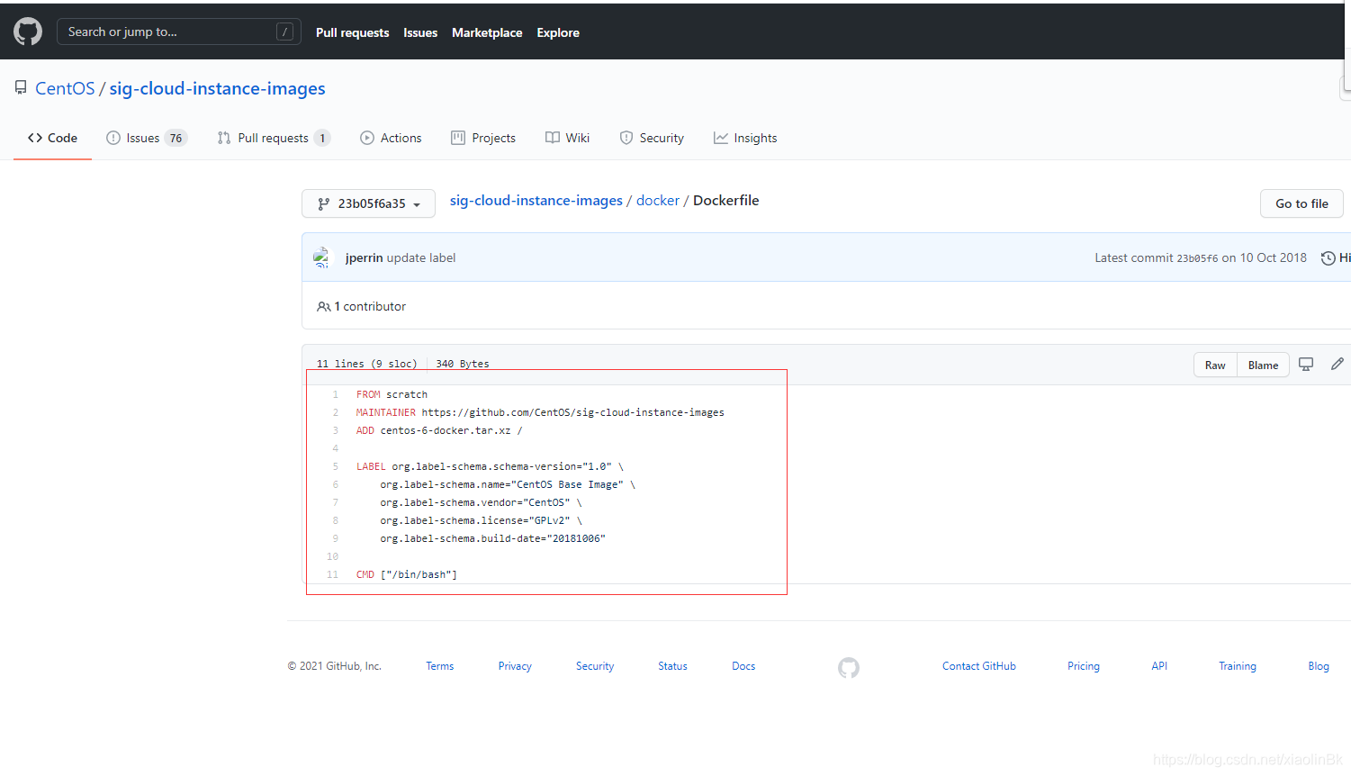
Task: Open Contact GitHub footer link
Action: tap(979, 666)
